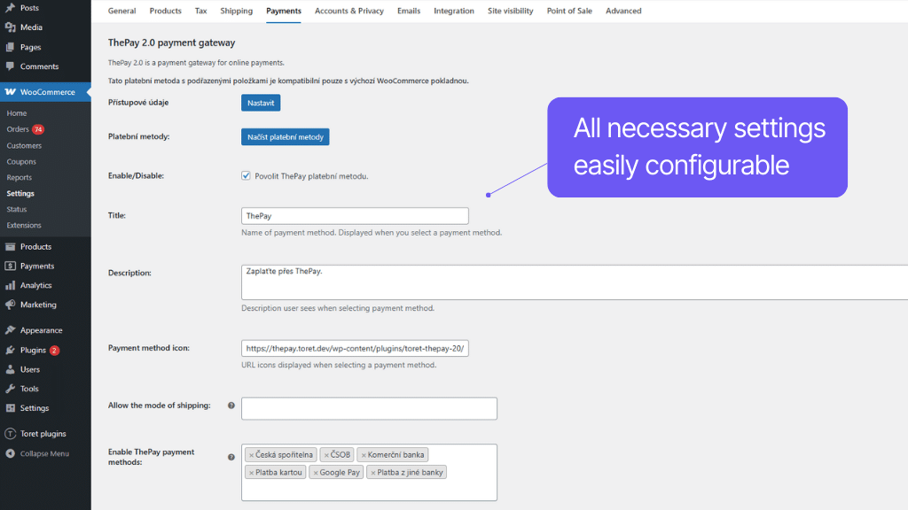Click the Users person icon
The image size is (908, 510).
tap(11, 369)
